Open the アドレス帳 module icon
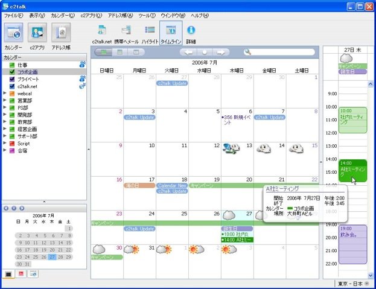 coord(61,33)
